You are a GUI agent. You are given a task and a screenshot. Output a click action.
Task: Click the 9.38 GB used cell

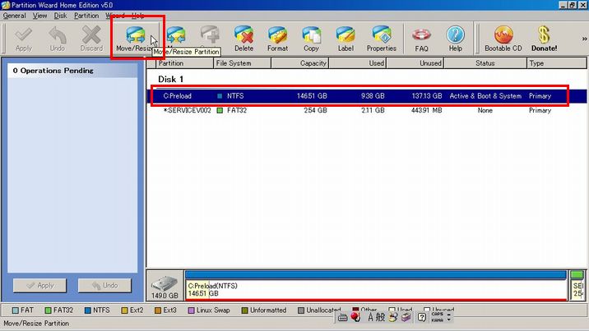click(373, 96)
